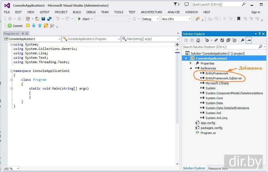Open the Start button dropdown arrow
The width and height of the screenshot is (268, 172).
click(92, 19)
